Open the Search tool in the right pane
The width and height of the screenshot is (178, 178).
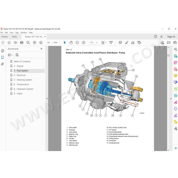[175, 49]
